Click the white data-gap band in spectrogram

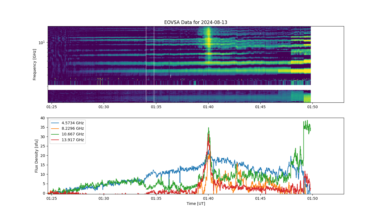coord(179,87)
